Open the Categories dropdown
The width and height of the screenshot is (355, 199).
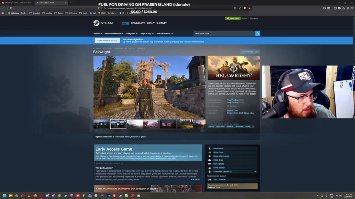[132, 33]
